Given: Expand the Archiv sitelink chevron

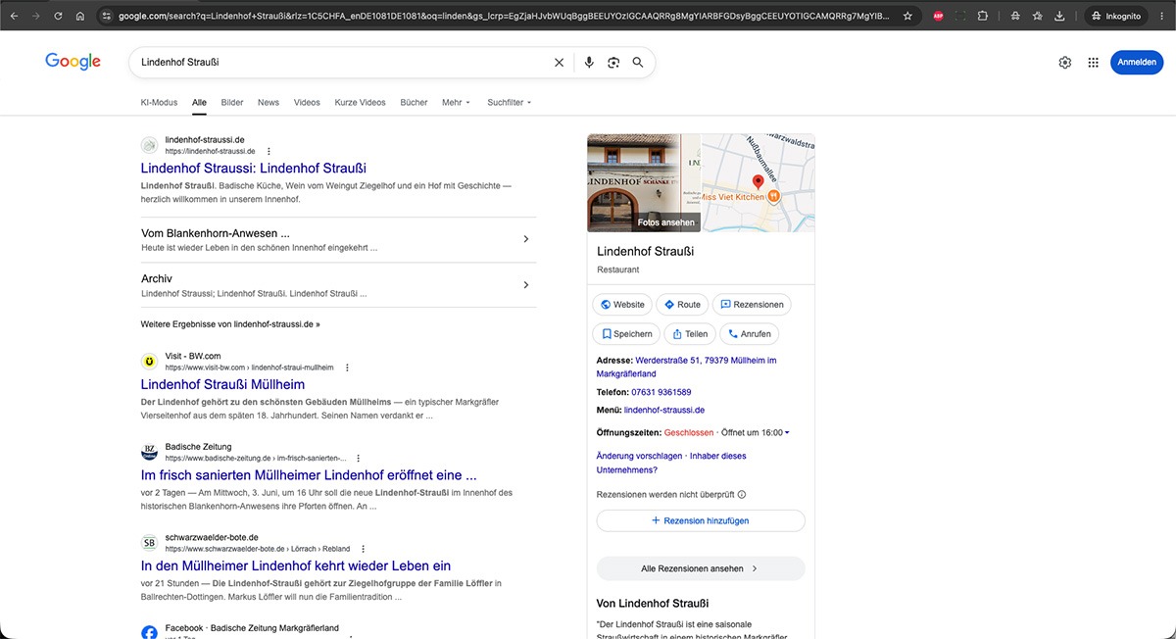Looking at the screenshot, I should [526, 285].
